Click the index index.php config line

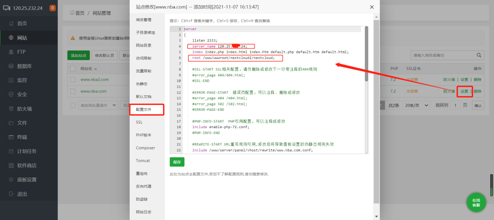(270, 52)
